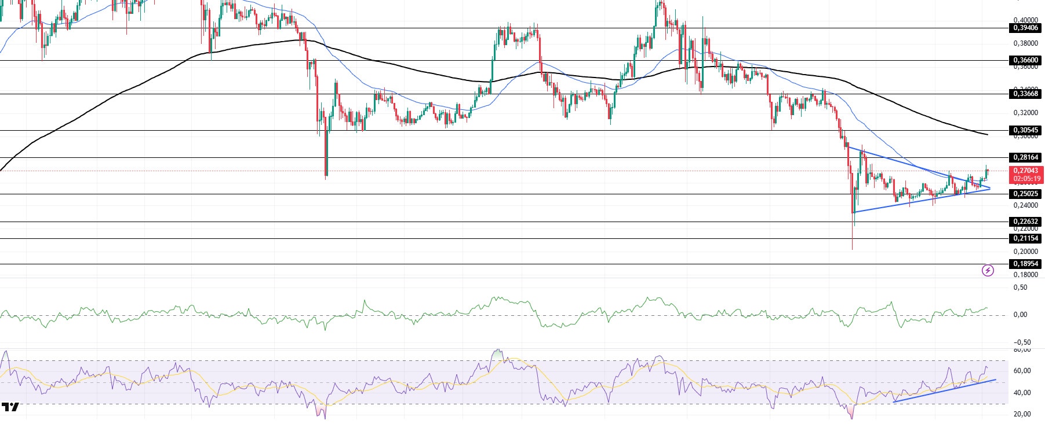
Task: Click the 40,00 RSI scale value
Action: pos(1022,393)
